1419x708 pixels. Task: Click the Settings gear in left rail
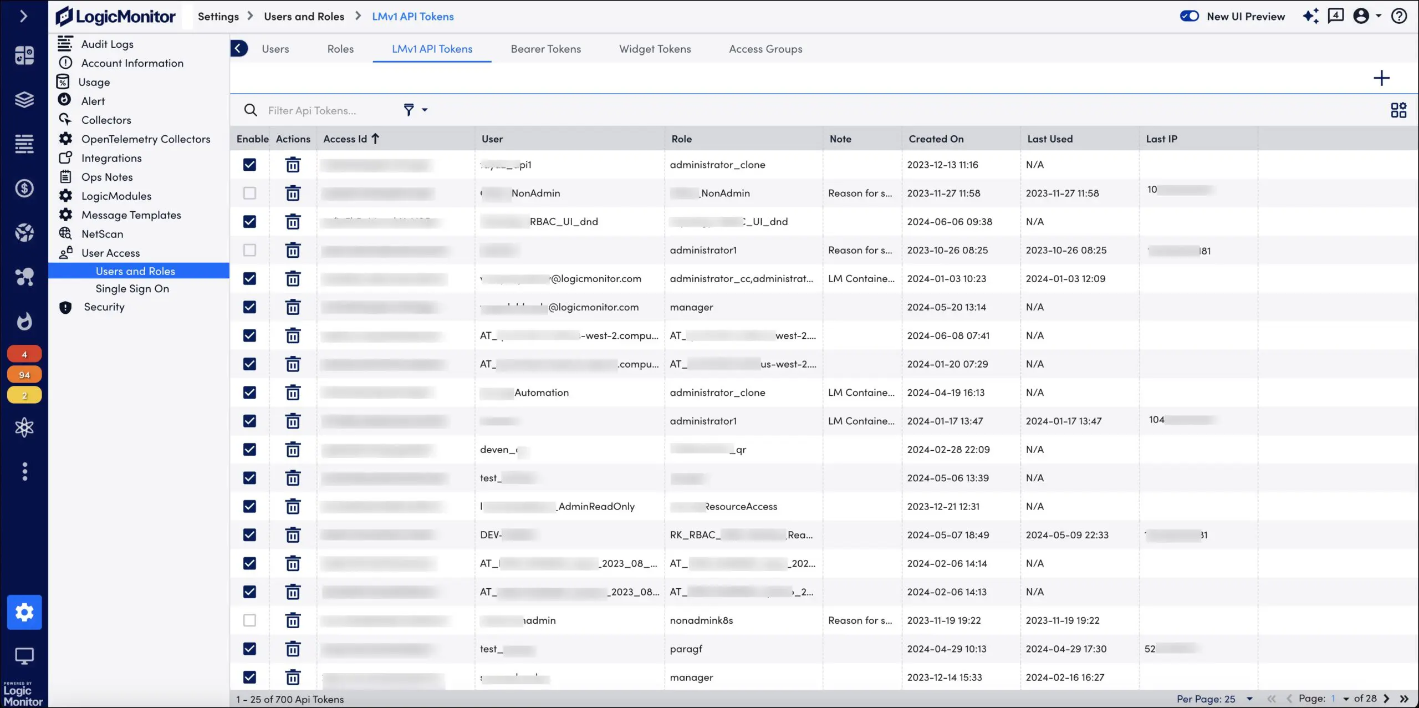click(x=24, y=612)
